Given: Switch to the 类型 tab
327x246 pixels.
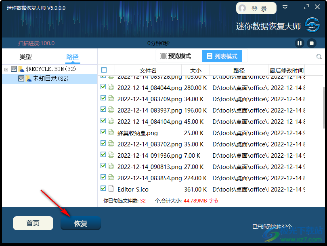Looking at the screenshot, I should 25,56.
